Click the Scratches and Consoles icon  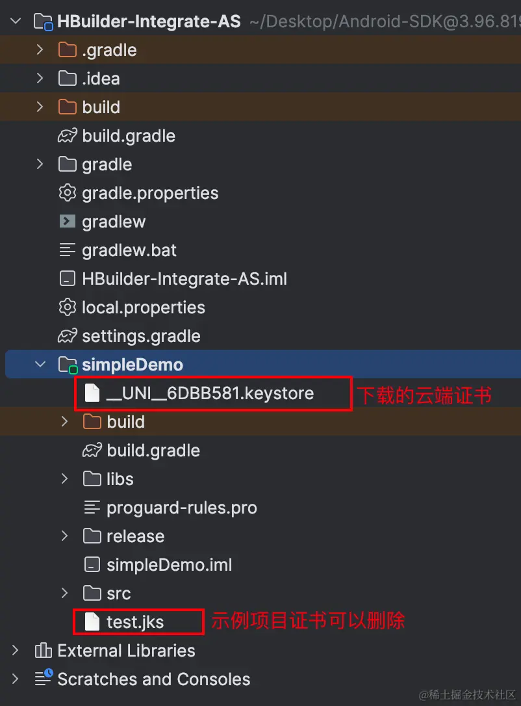(43, 679)
